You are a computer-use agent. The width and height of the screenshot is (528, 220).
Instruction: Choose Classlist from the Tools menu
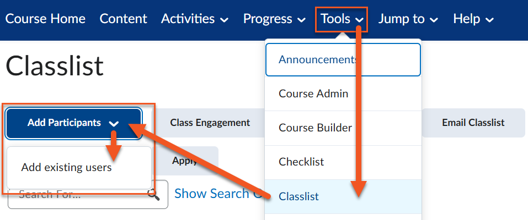click(298, 196)
